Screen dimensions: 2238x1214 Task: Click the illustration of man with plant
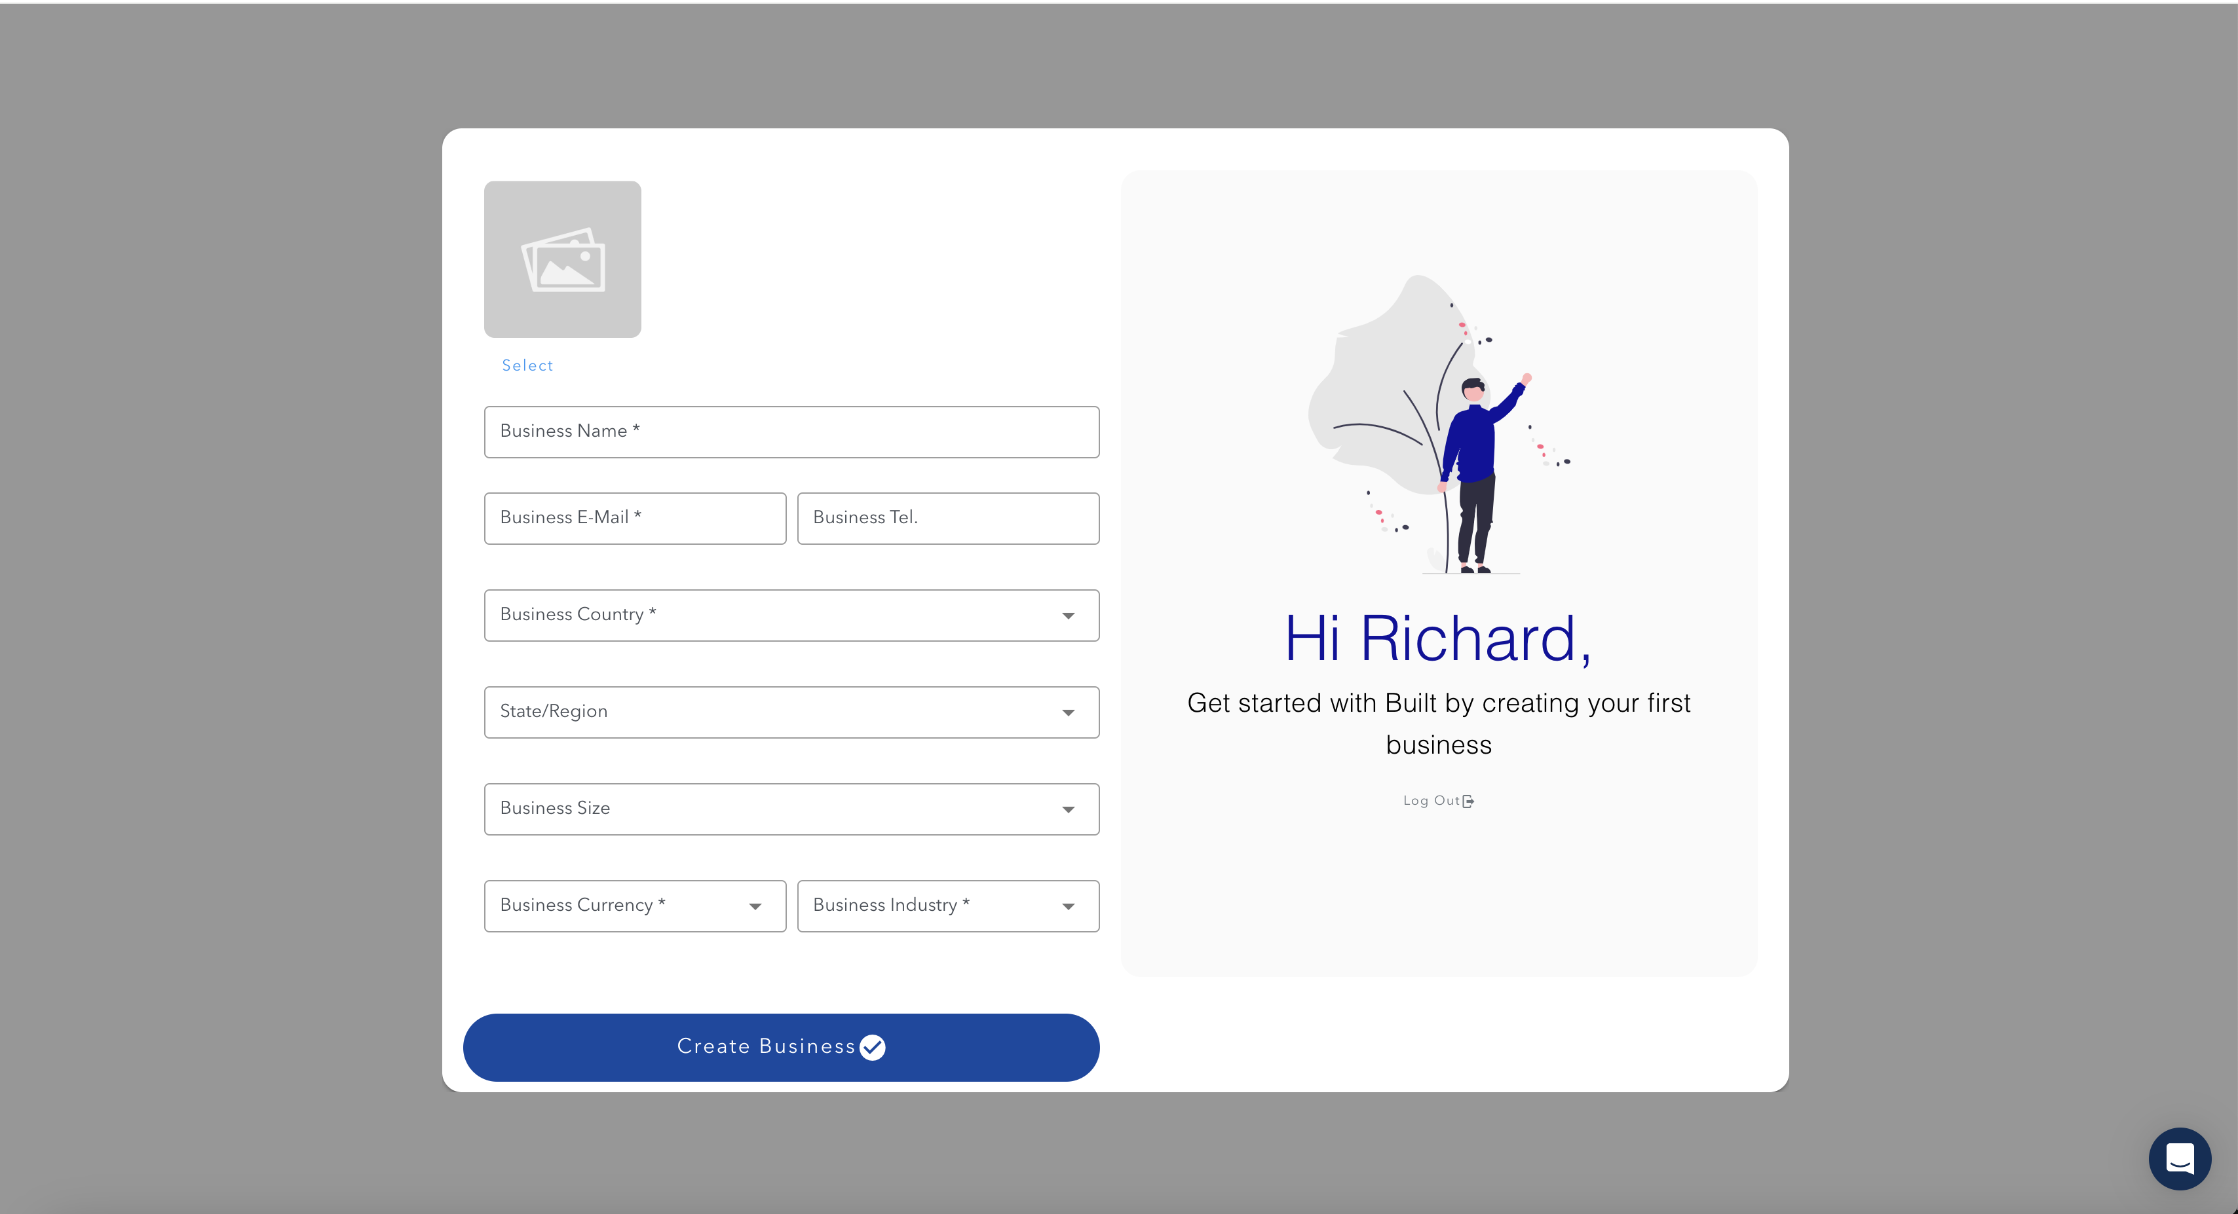[1438, 426]
